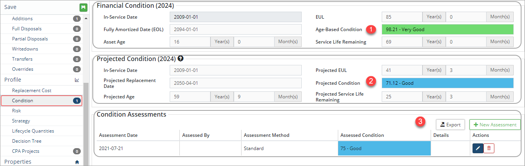Click the red marker number 1
The height and width of the screenshot is (166, 525).
(x=372, y=30)
